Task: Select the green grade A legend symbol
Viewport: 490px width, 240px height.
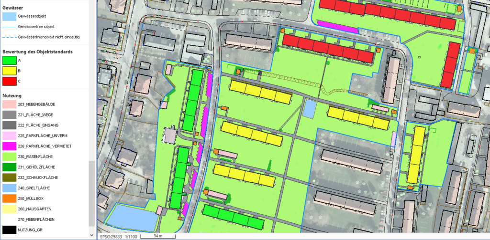Action: pos(9,61)
